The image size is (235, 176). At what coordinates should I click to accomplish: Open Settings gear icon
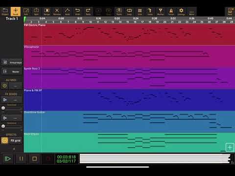181,11
